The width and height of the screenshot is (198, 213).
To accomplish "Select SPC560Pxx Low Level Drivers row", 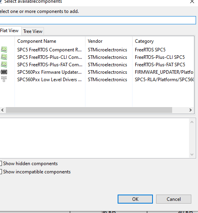I will point(97,80).
